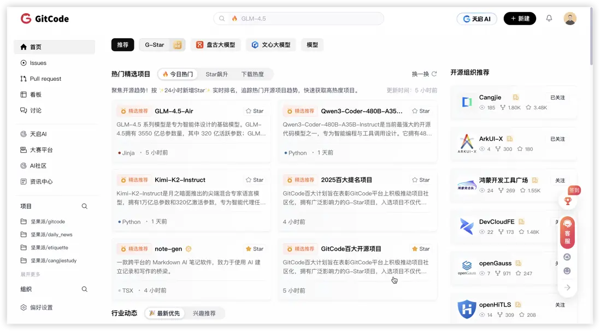Select the 模型 tab
Screen dimensions: 600x331
[312, 45]
